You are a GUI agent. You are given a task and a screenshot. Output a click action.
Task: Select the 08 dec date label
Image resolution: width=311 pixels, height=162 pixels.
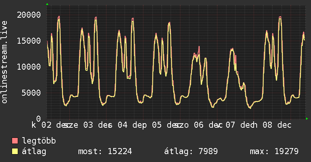click(x=277, y=125)
